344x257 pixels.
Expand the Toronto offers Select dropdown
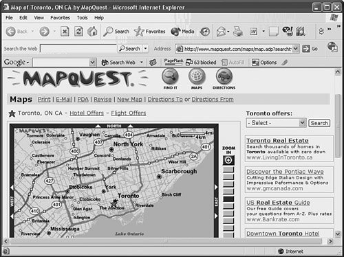coord(303,123)
